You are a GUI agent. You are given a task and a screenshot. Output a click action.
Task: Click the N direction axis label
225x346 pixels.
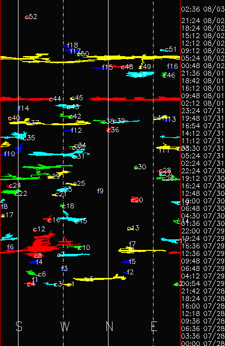(x=109, y=326)
